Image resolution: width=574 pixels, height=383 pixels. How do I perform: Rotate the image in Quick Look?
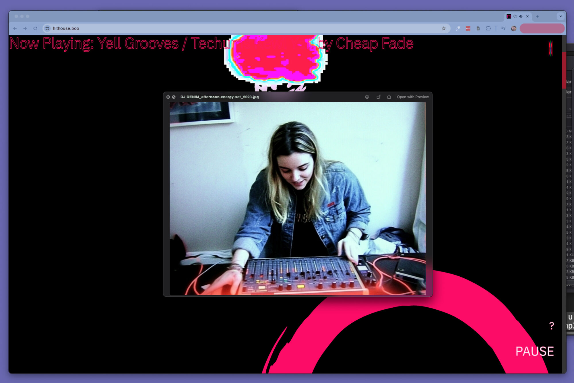(378, 97)
